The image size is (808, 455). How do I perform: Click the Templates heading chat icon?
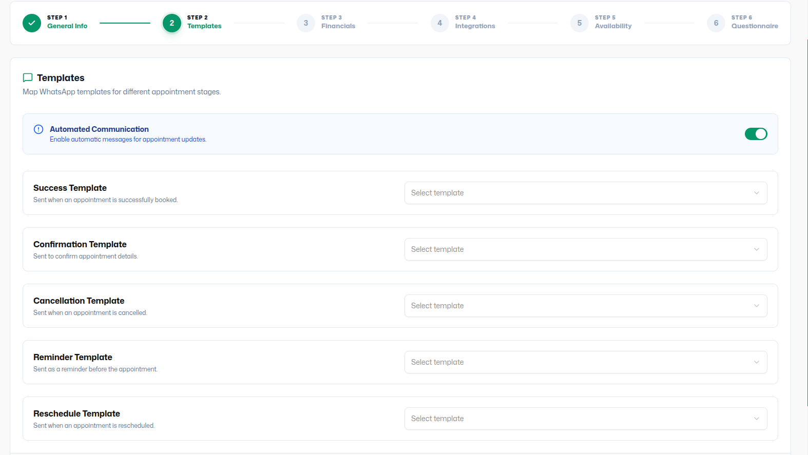(28, 78)
